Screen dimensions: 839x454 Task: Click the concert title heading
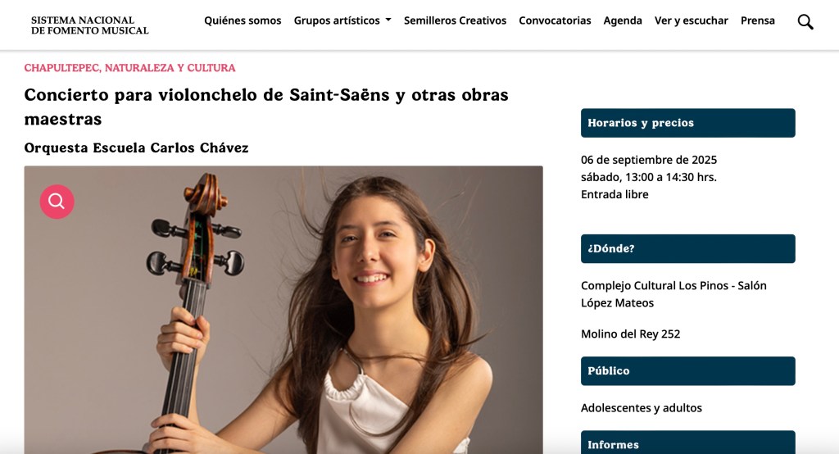pyautogui.click(x=266, y=107)
